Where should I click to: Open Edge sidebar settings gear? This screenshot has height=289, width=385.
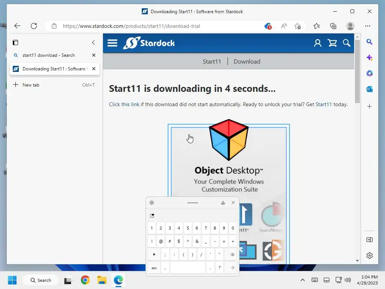click(370, 256)
